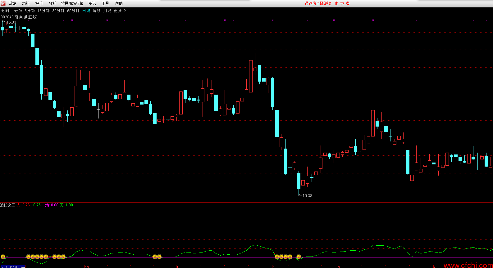
Task: Open the 扩展市场行情 menu
Action: 72,3
